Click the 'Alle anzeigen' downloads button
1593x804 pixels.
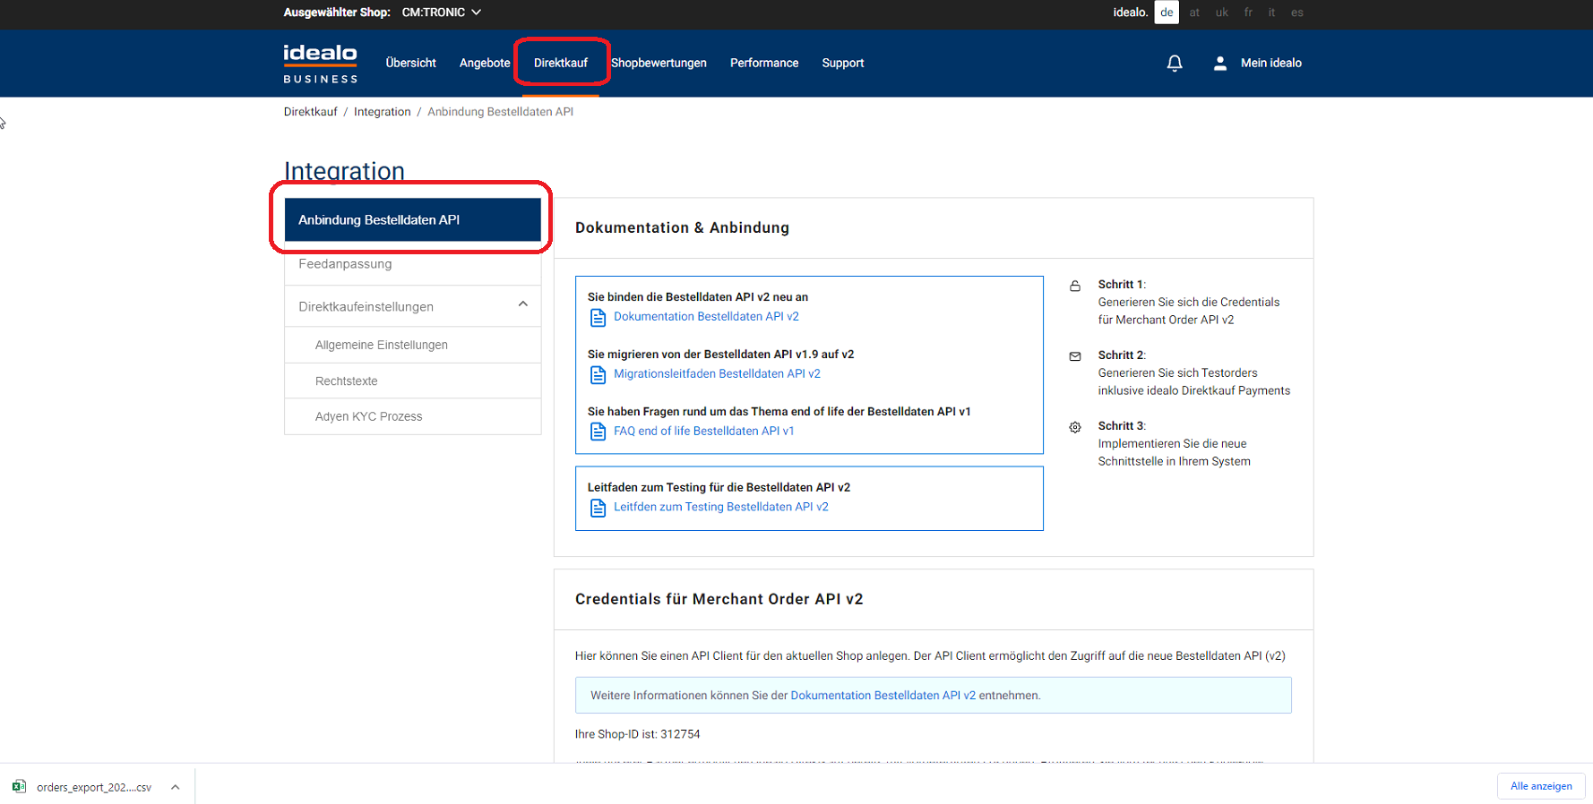(x=1540, y=786)
